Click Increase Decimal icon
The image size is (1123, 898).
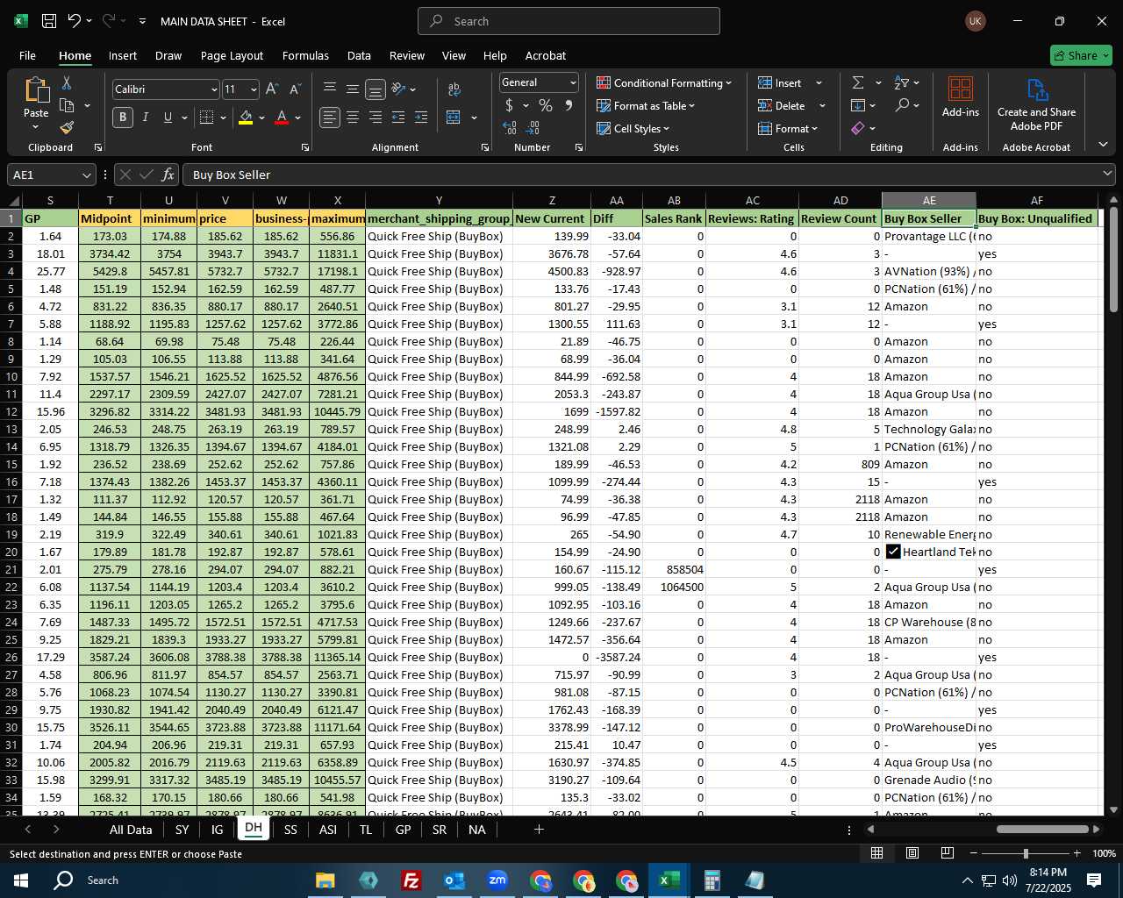[510, 128]
